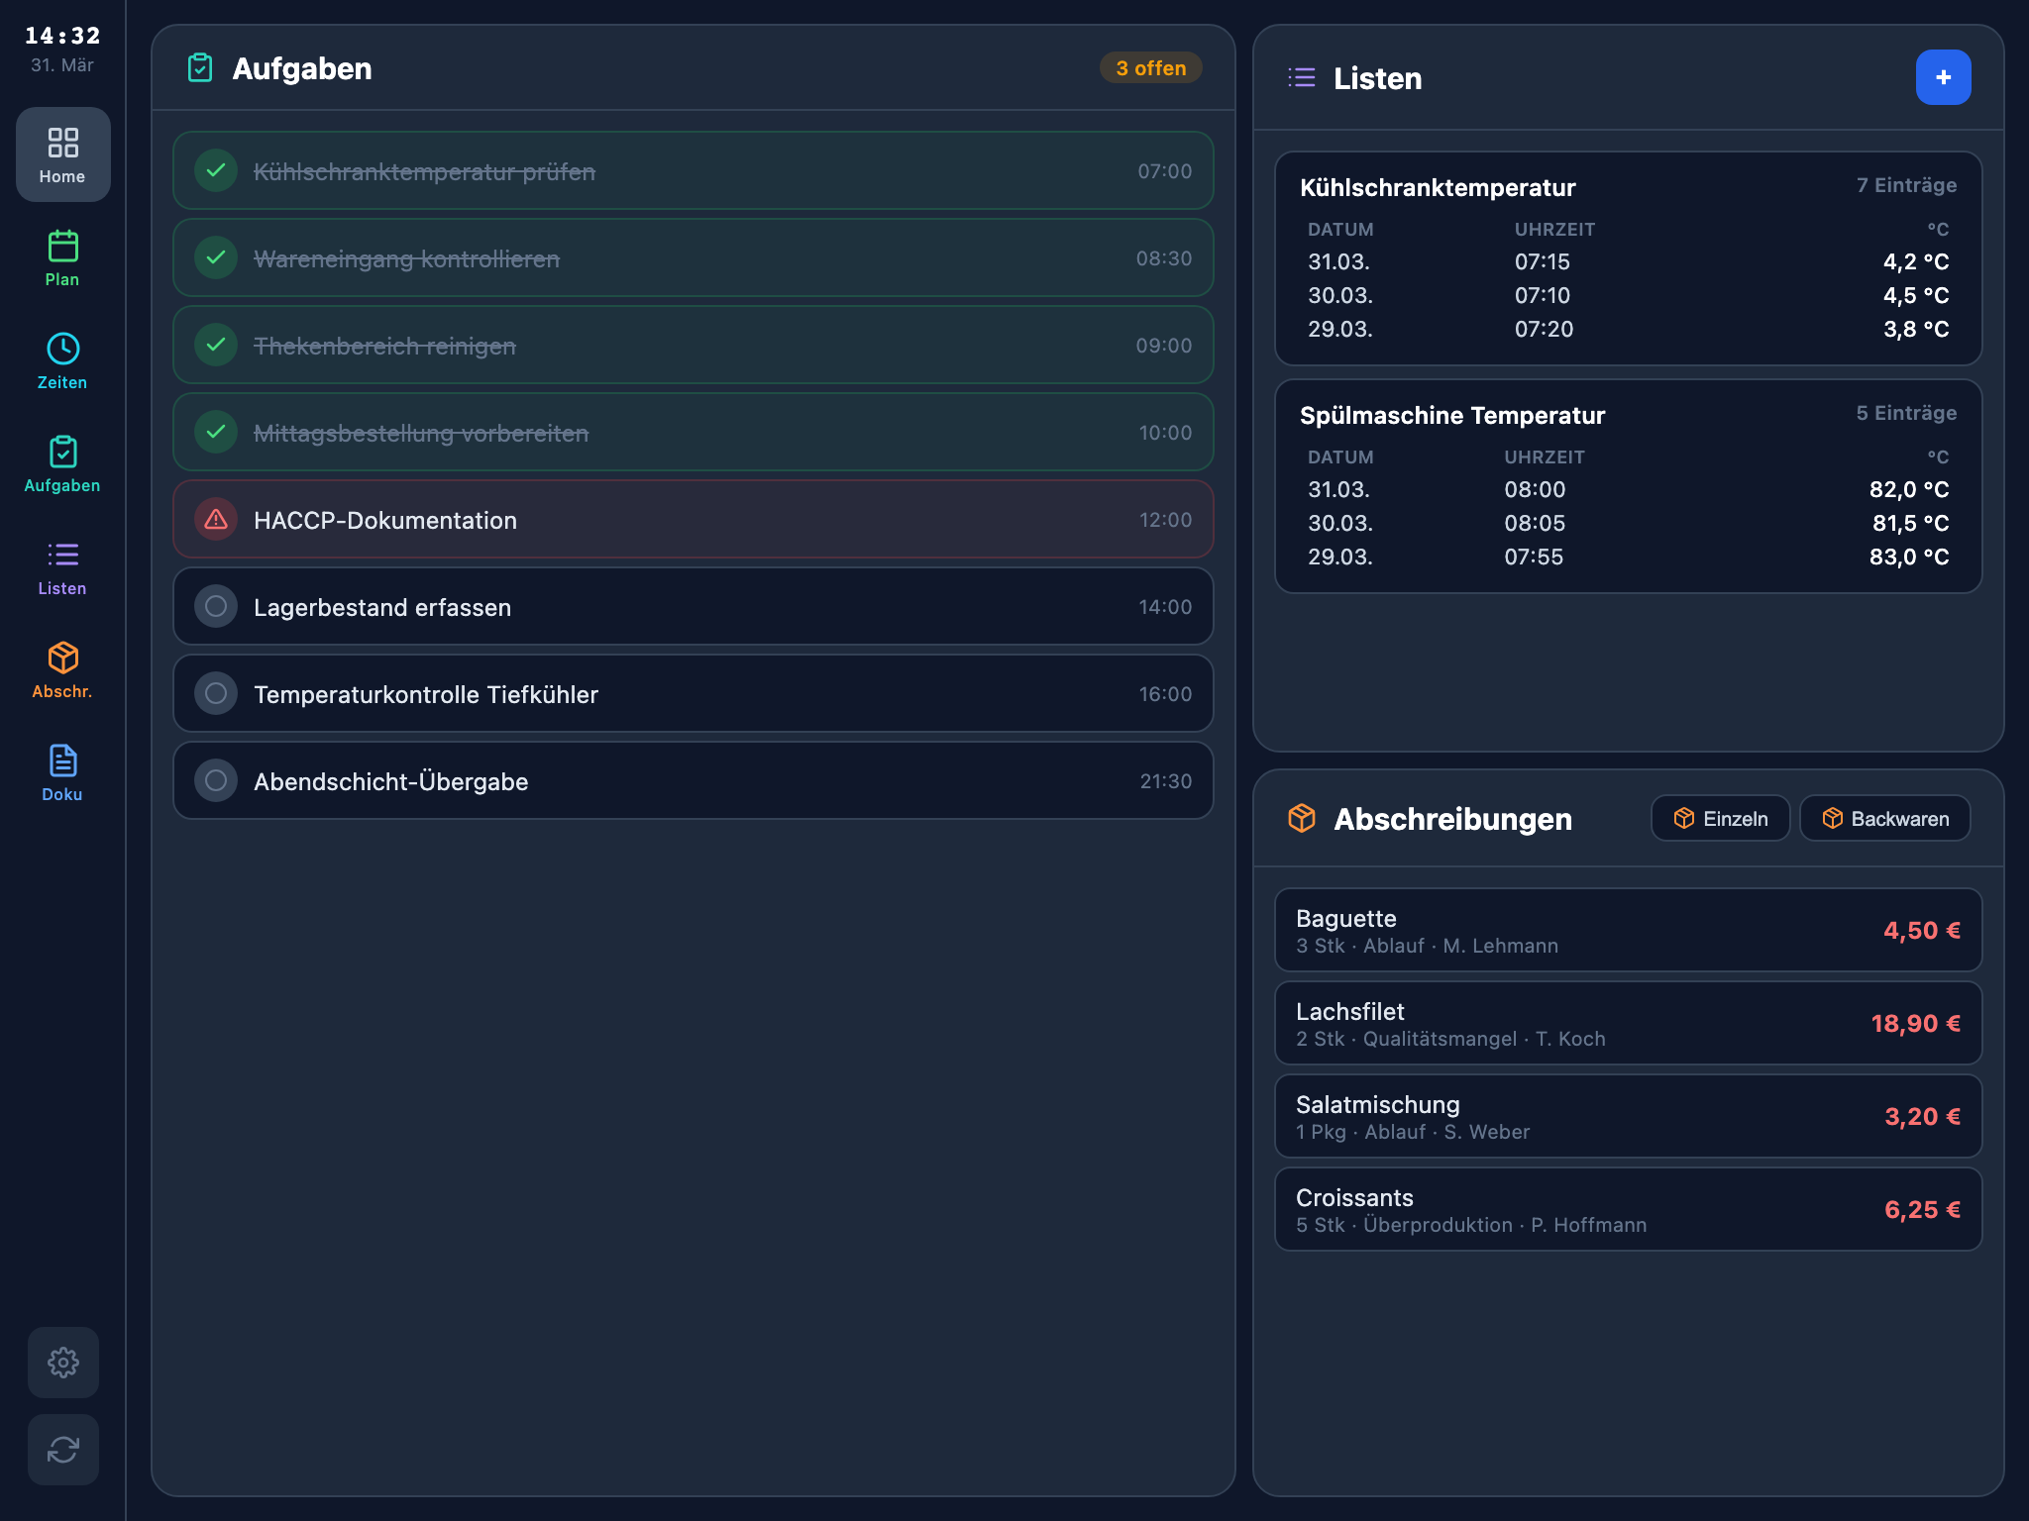This screenshot has height=1521, width=2029.
Task: Click the warning icon on HACCP-Dokumentation
Action: (215, 519)
